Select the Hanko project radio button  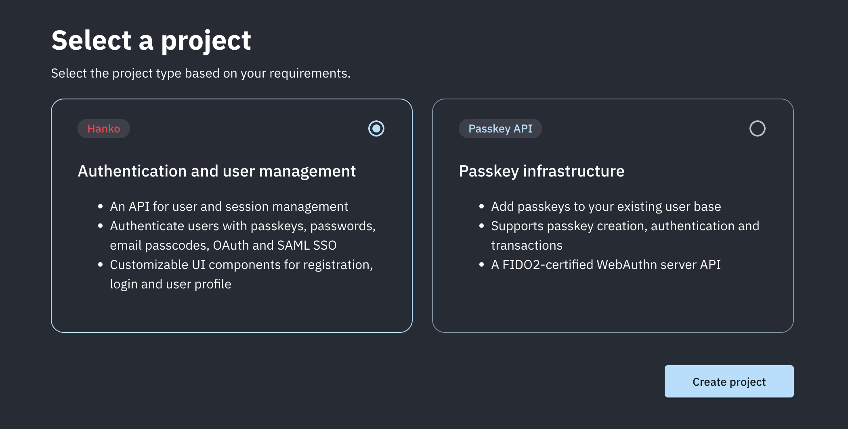376,128
